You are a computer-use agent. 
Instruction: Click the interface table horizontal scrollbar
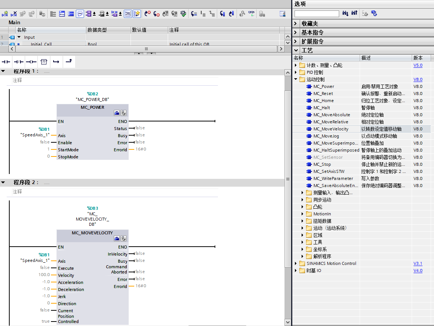click(x=146, y=49)
